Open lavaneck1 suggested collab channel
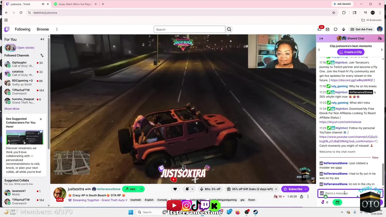 [24, 193]
